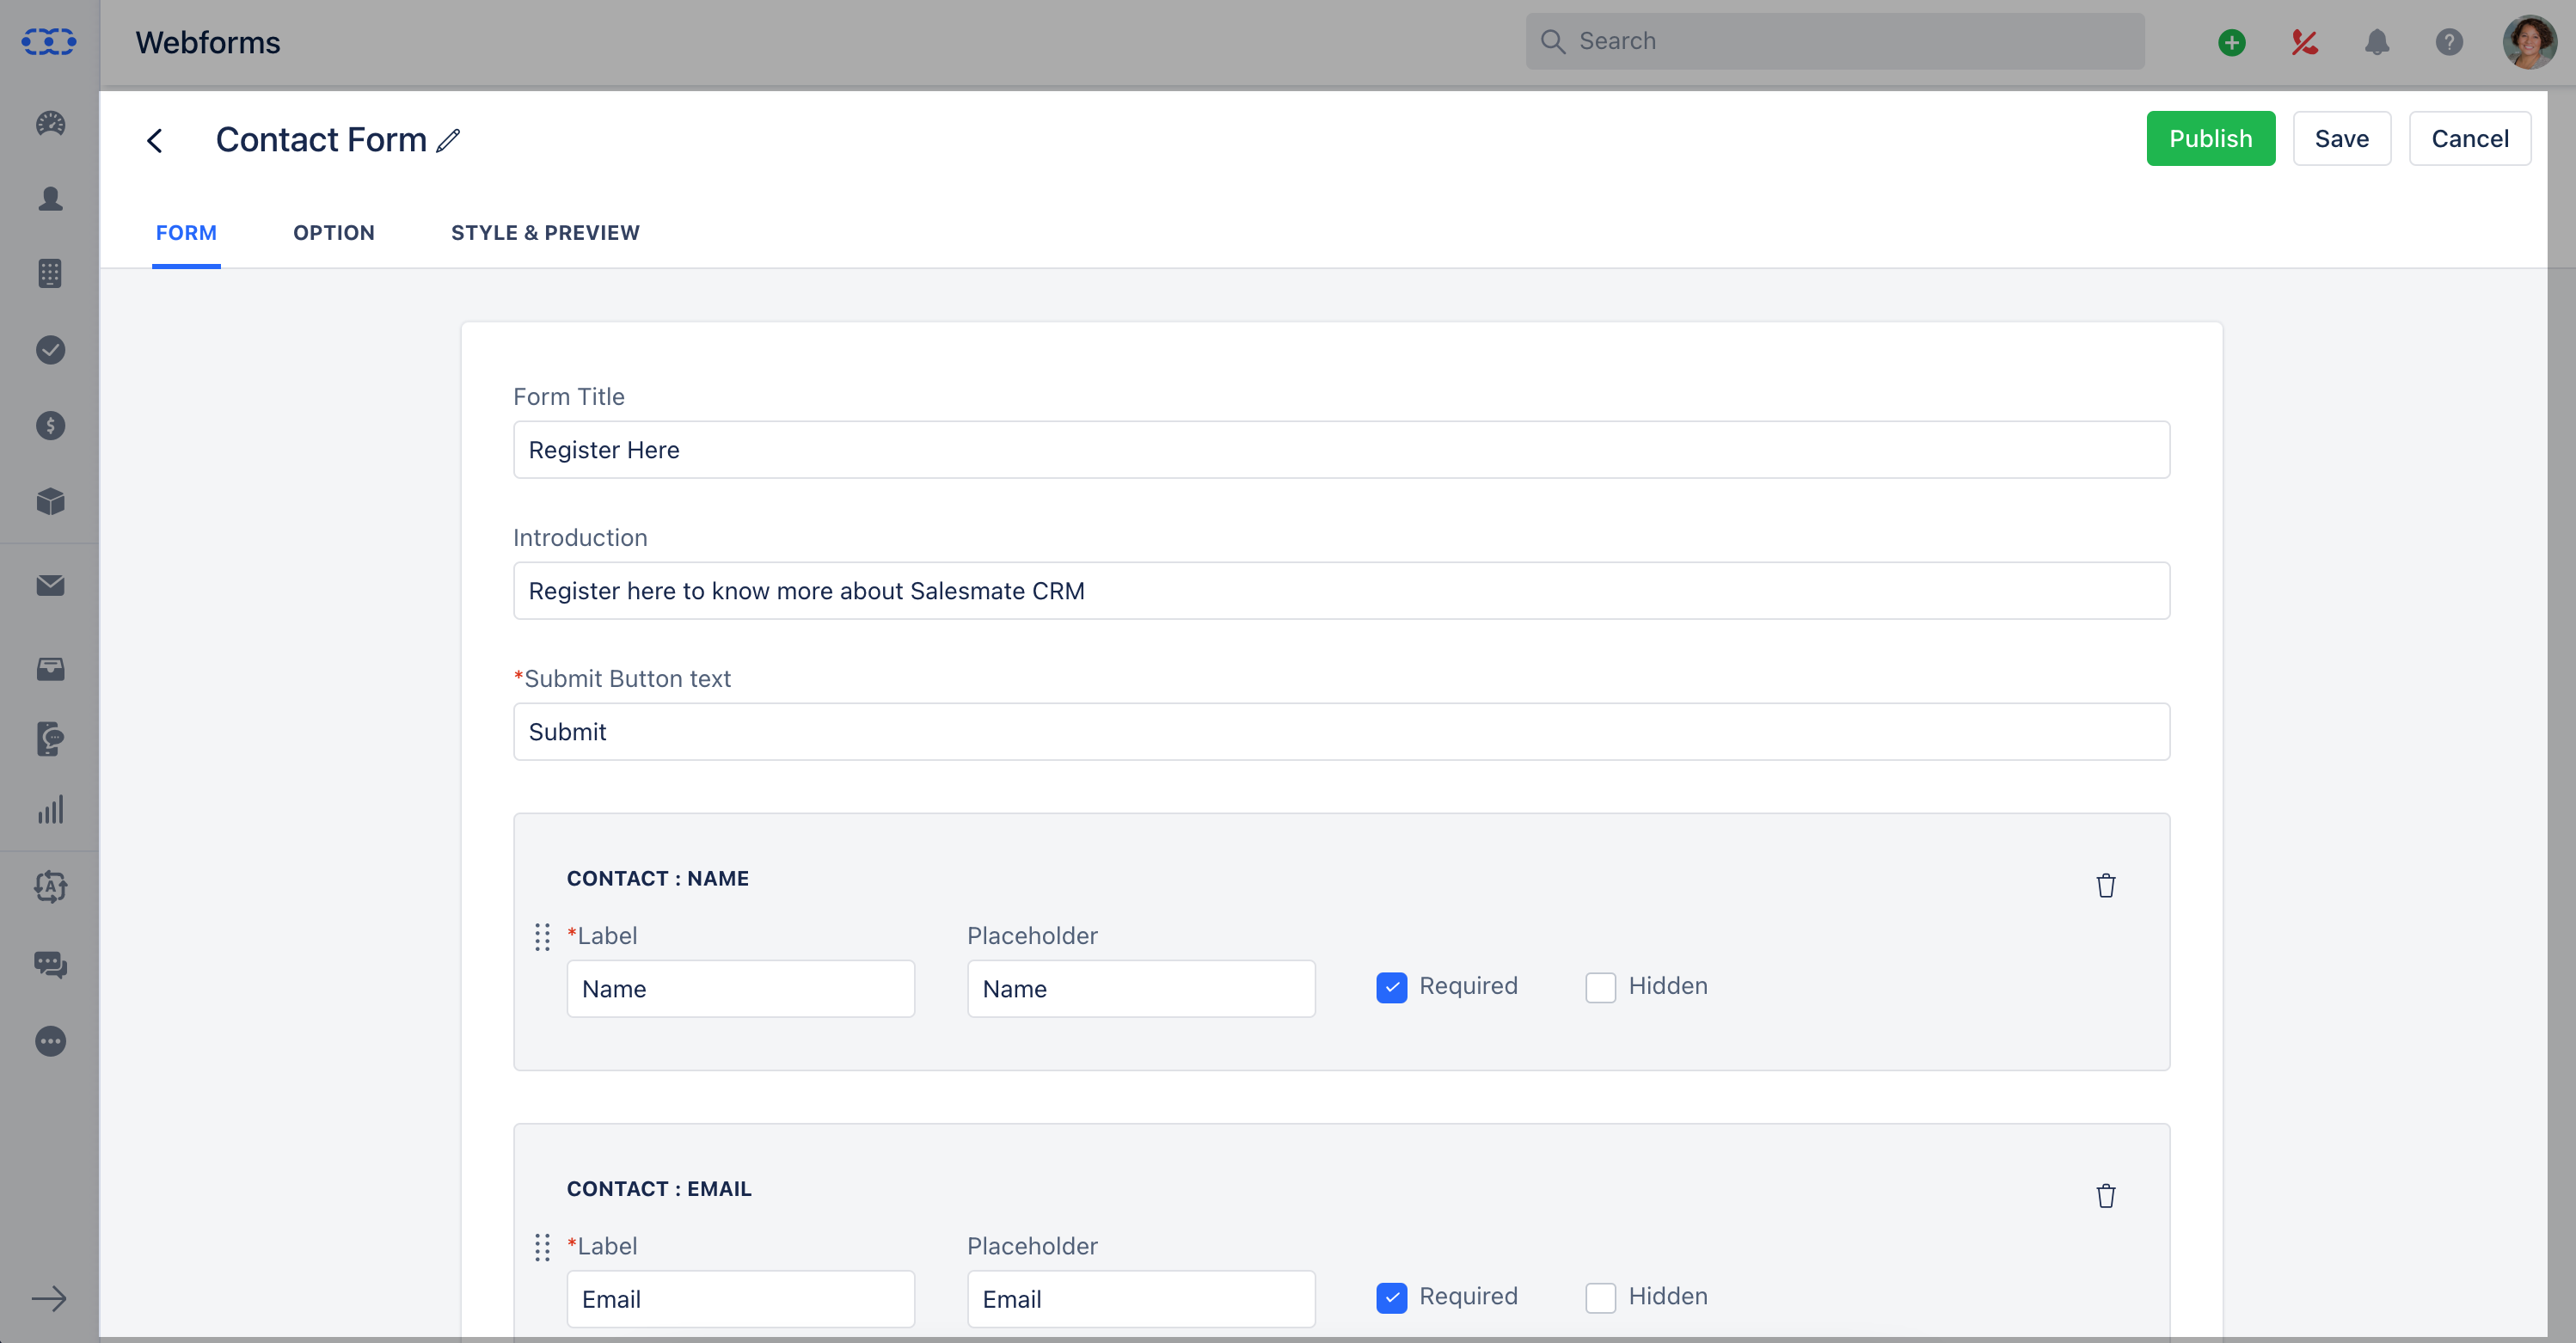Open the More ellipsis icon in sidebar
The height and width of the screenshot is (1343, 2576).
(x=50, y=1041)
